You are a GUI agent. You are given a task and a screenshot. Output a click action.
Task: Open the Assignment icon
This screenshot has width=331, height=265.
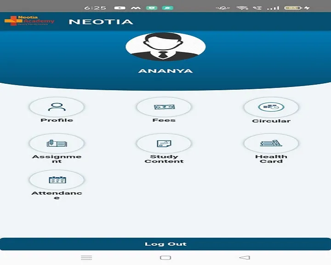(57, 144)
